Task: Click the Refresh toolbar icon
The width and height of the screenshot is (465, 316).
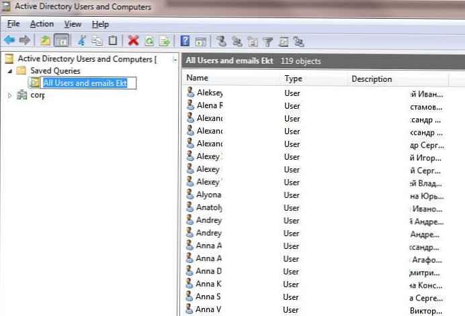Action: pos(149,41)
